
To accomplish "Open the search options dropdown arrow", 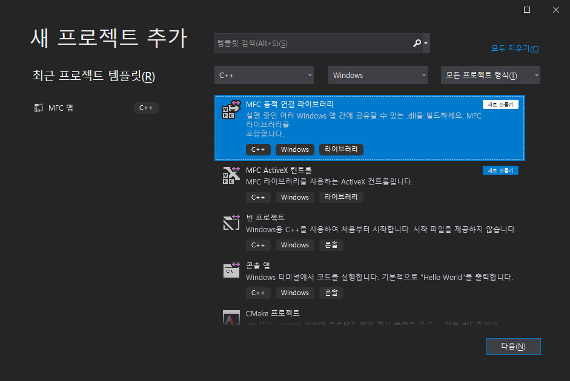I will click(x=426, y=43).
